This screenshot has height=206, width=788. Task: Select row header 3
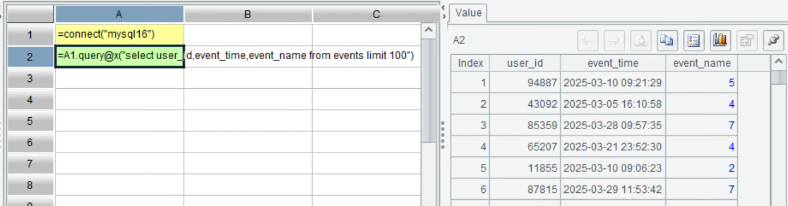pos(30,78)
